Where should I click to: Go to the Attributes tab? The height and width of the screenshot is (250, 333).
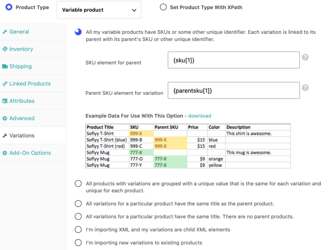tap(33, 101)
